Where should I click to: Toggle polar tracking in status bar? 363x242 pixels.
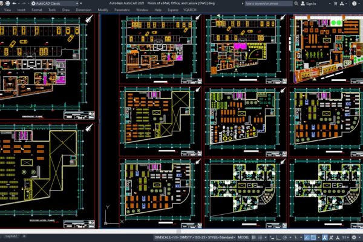285,237
